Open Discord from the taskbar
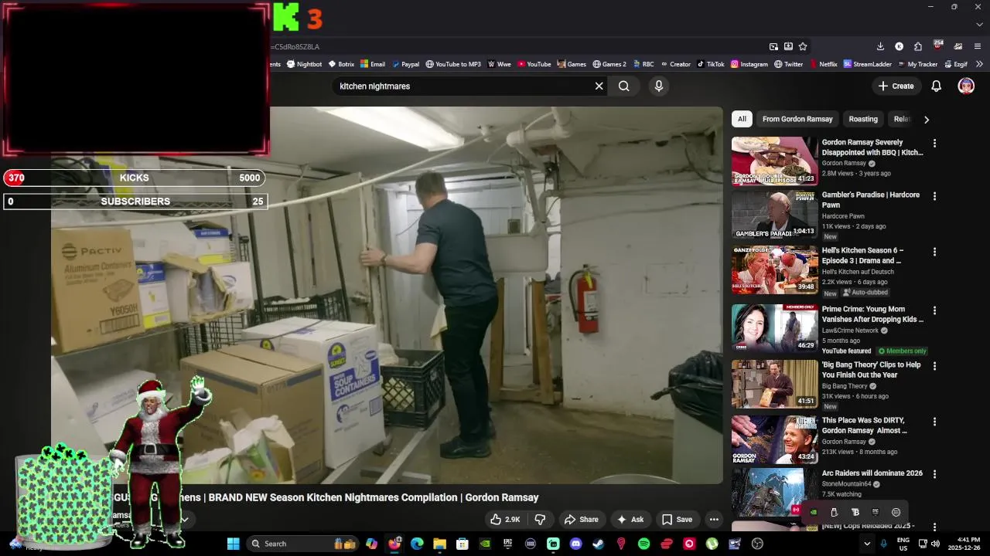 pos(575,544)
